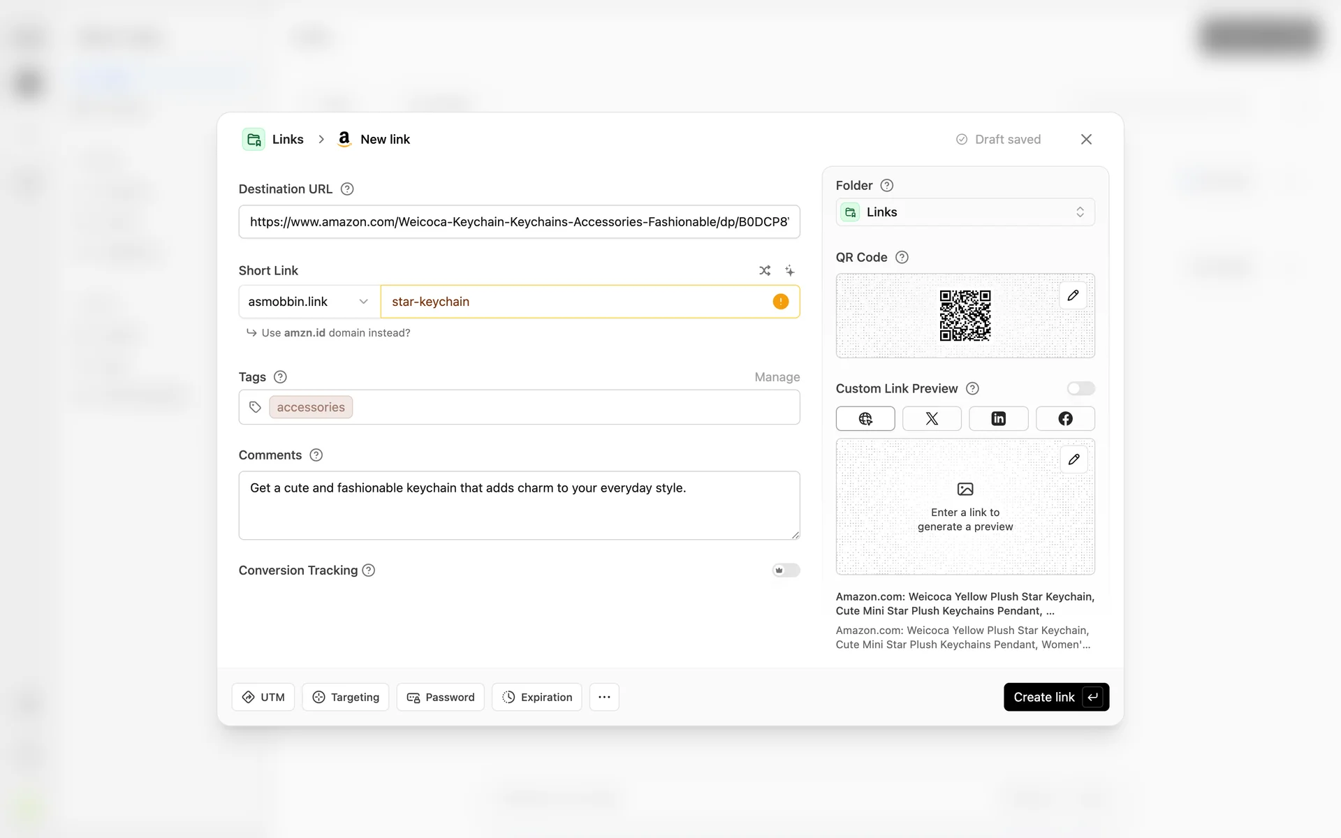Toggle the Custom Link Preview switch
The image size is (1341, 838).
point(1080,388)
